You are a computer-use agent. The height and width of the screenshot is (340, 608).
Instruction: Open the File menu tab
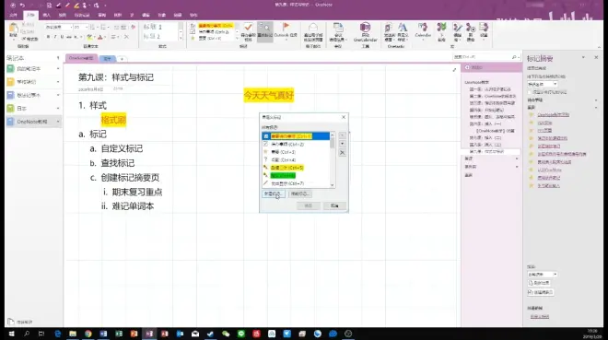13,15
